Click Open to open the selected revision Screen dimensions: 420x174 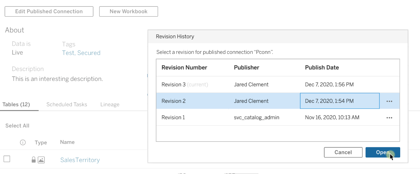point(383,152)
